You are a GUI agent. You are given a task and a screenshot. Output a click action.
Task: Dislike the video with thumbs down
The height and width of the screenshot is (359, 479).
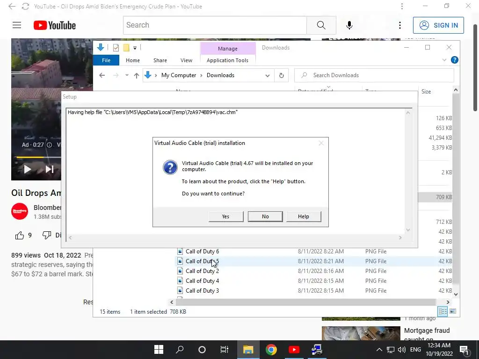click(x=47, y=235)
